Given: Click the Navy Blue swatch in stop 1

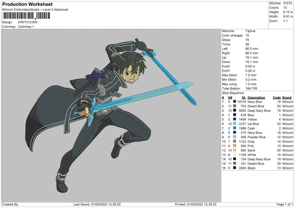Looking at the screenshot, I should [235, 102].
